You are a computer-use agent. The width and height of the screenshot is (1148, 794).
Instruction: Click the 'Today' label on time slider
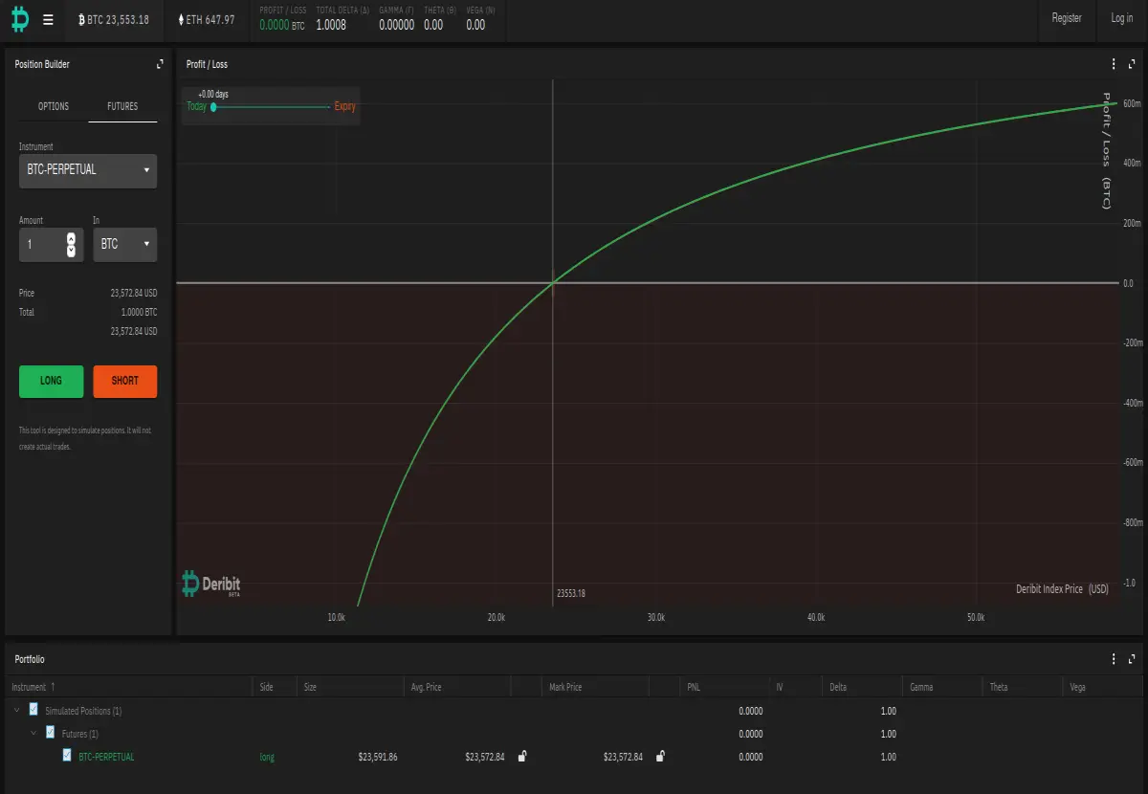(x=196, y=107)
